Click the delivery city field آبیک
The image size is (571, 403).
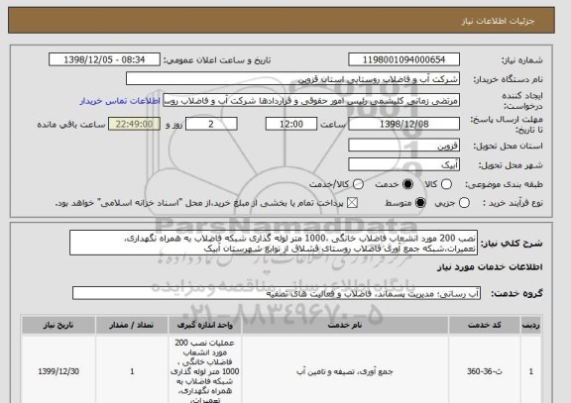[403, 164]
